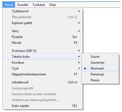Set text size to Suurempi
122x112 pixels.
click(x=100, y=63)
